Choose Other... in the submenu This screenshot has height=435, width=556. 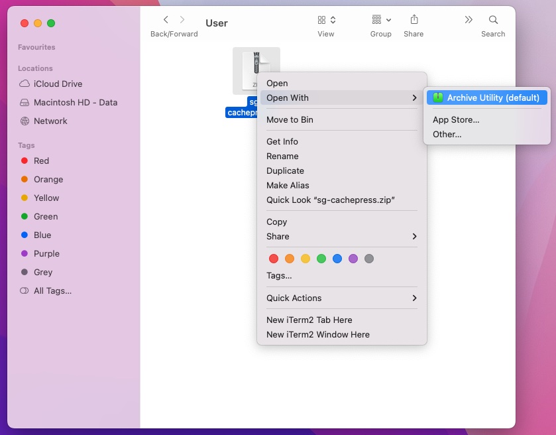(487, 134)
